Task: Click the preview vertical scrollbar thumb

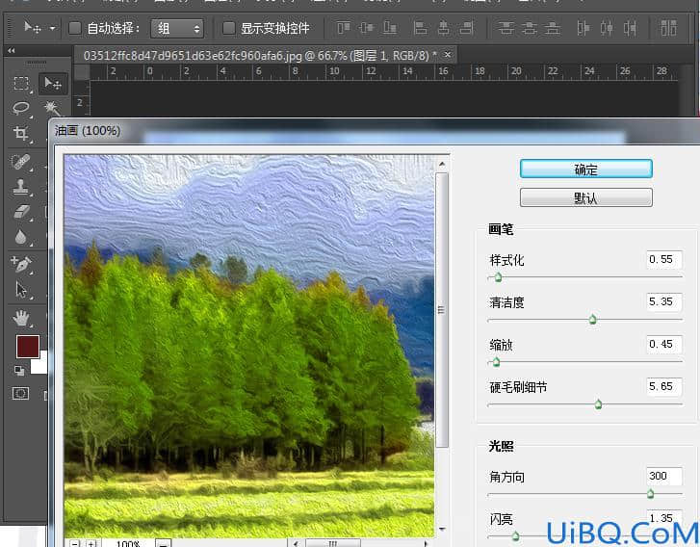Action: 442,310
